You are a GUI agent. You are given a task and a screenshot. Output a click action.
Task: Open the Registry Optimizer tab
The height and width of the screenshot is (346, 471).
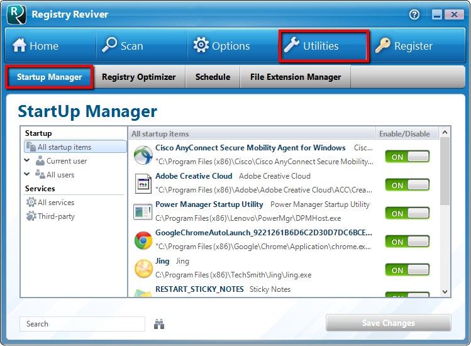(138, 77)
